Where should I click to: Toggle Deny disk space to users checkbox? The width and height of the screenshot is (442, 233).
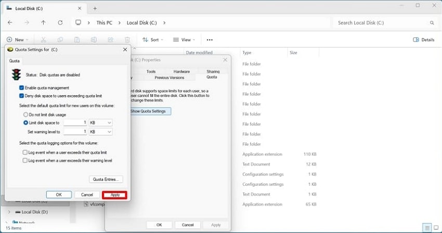(21, 96)
